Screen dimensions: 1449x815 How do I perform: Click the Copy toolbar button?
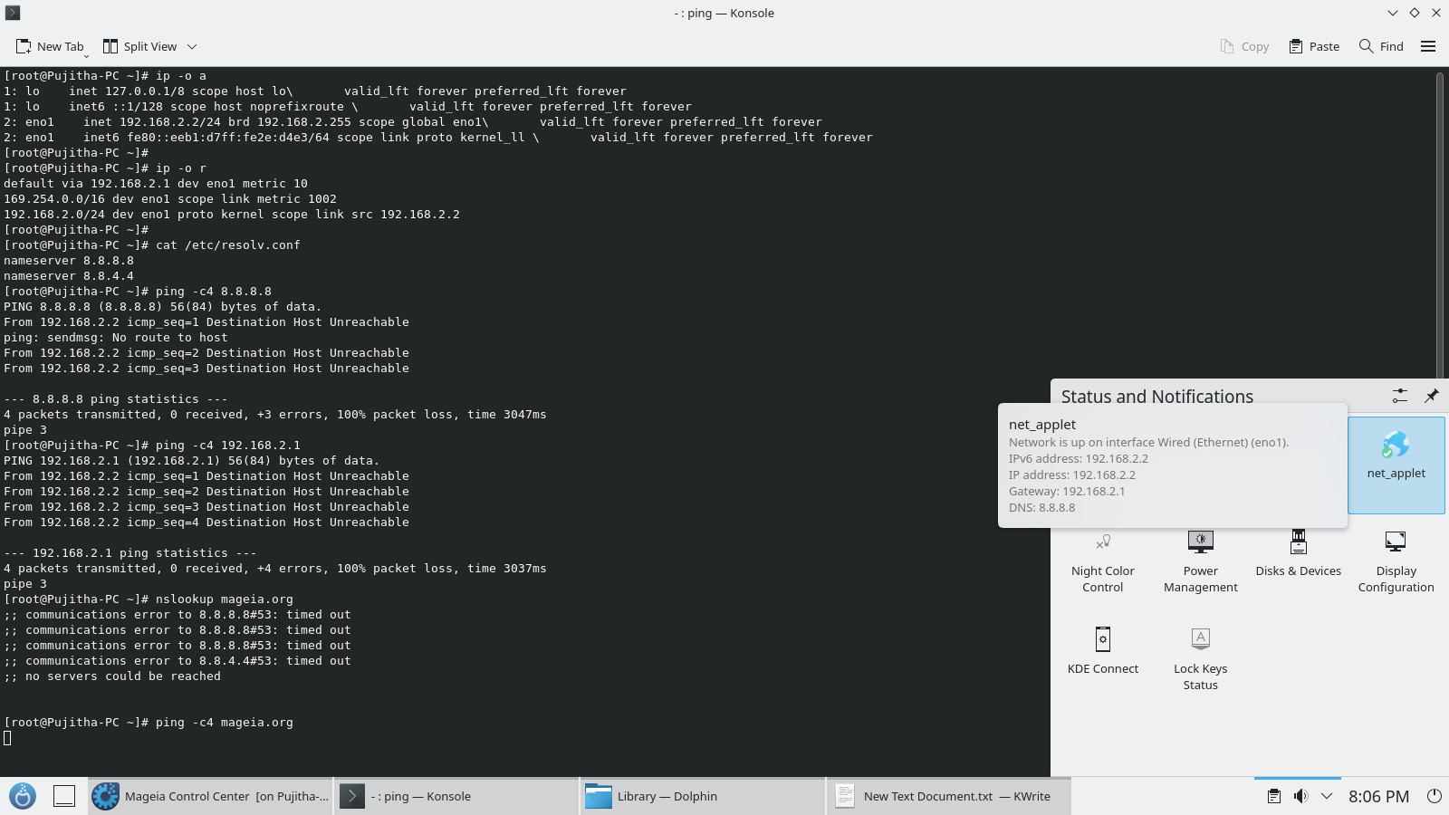click(1244, 46)
